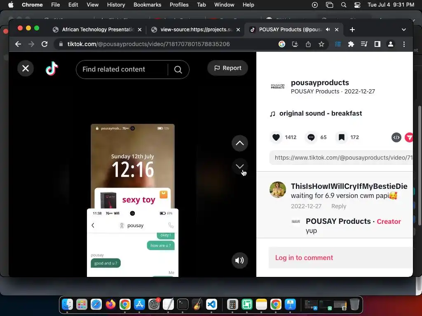Viewport: 422px width, 316px height.
Task: Open the Extensions puzzle icon
Action: click(x=351, y=44)
